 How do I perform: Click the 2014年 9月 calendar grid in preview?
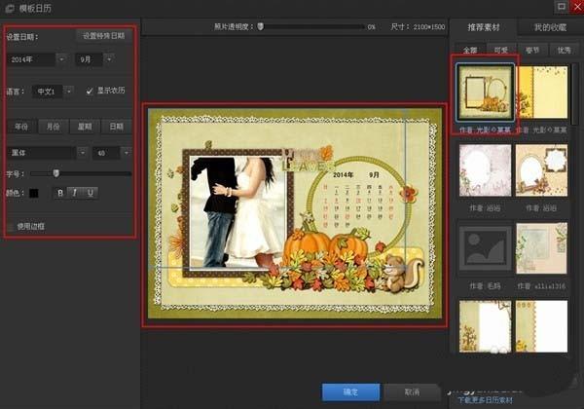[357, 202]
